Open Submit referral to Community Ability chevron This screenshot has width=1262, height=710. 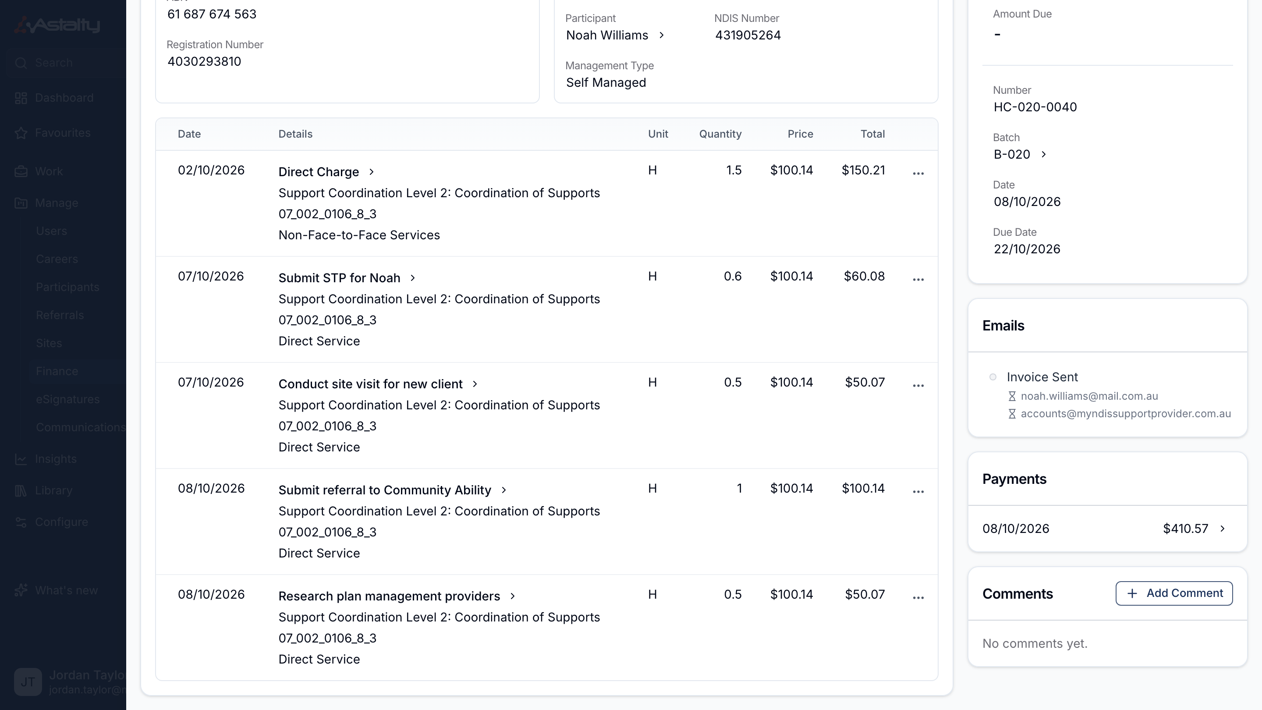(x=503, y=490)
